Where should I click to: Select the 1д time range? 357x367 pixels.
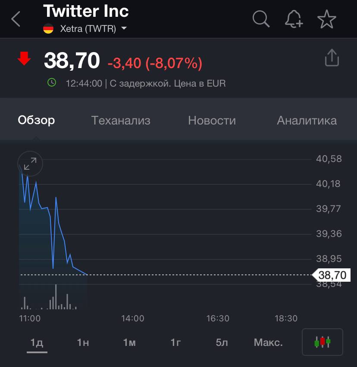(37, 343)
